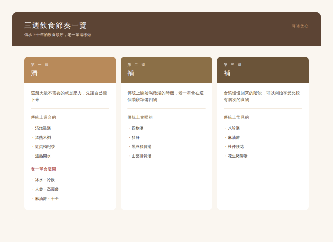Click section label 傳統上常見的
333x242 pixels.
coord(236,117)
